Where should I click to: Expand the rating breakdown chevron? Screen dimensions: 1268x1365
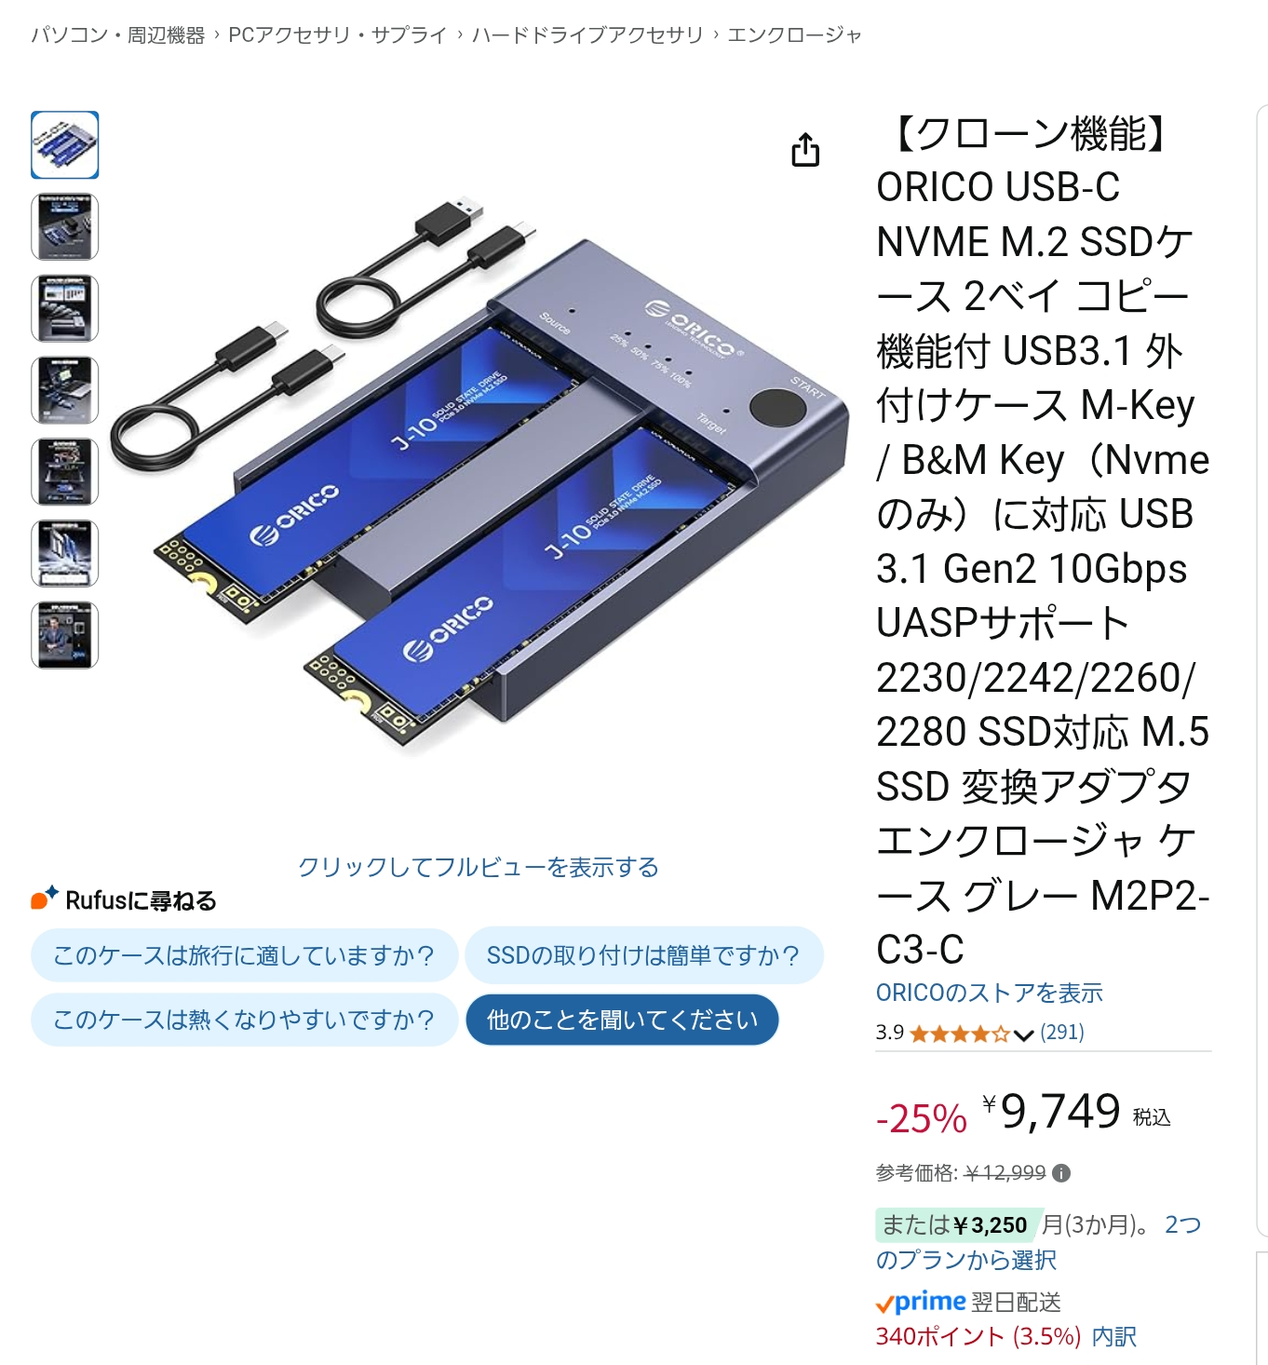[x=1023, y=1034]
